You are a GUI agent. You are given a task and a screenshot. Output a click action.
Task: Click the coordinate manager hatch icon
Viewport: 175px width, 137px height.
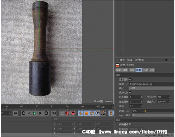pos(55,119)
